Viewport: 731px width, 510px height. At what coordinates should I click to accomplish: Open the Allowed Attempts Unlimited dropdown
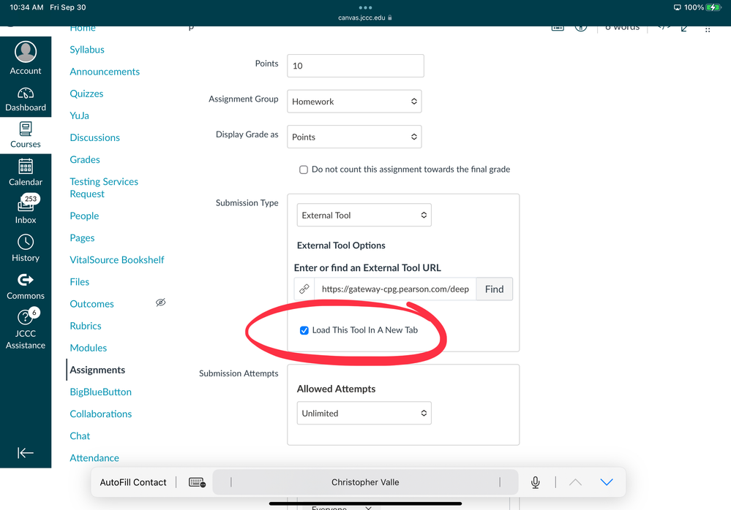(364, 413)
